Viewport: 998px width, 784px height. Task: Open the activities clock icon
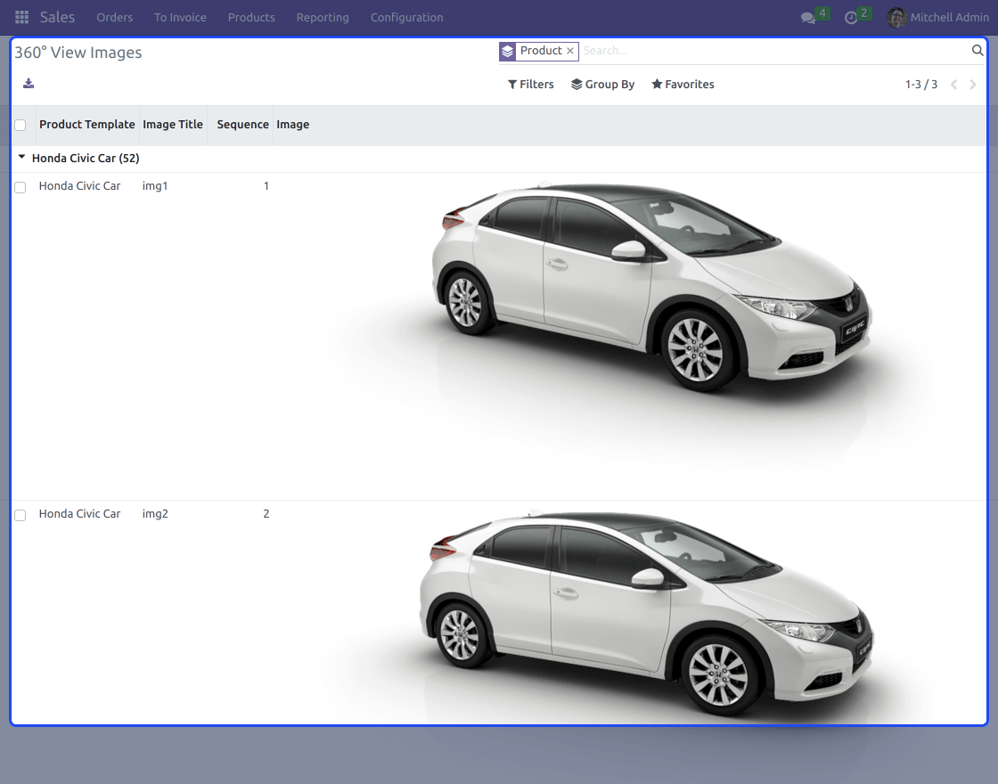851,18
